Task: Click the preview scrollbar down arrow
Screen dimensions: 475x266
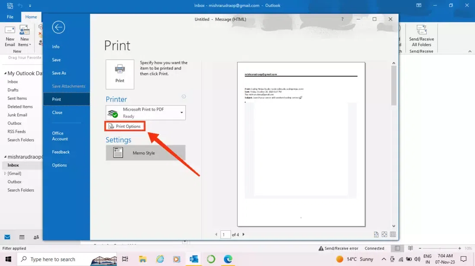Action: coord(394,226)
